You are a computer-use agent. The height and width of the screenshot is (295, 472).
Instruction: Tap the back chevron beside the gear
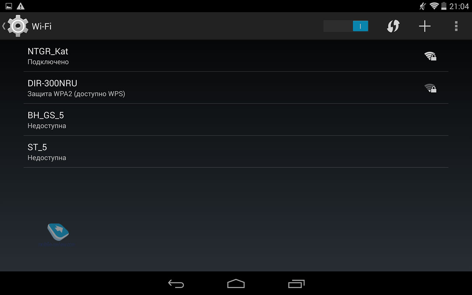[4, 26]
